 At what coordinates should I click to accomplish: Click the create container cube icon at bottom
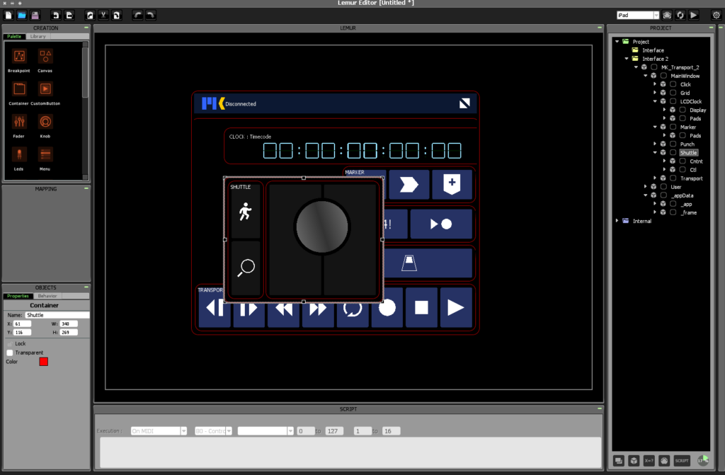click(x=634, y=461)
